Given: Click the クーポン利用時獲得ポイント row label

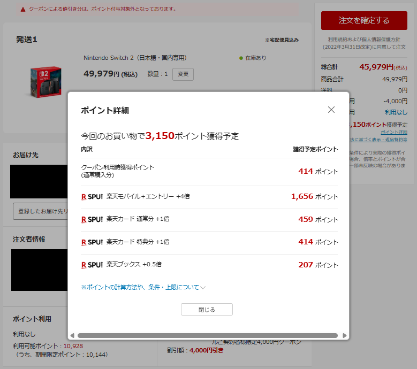Looking at the screenshot, I should click(118, 171).
